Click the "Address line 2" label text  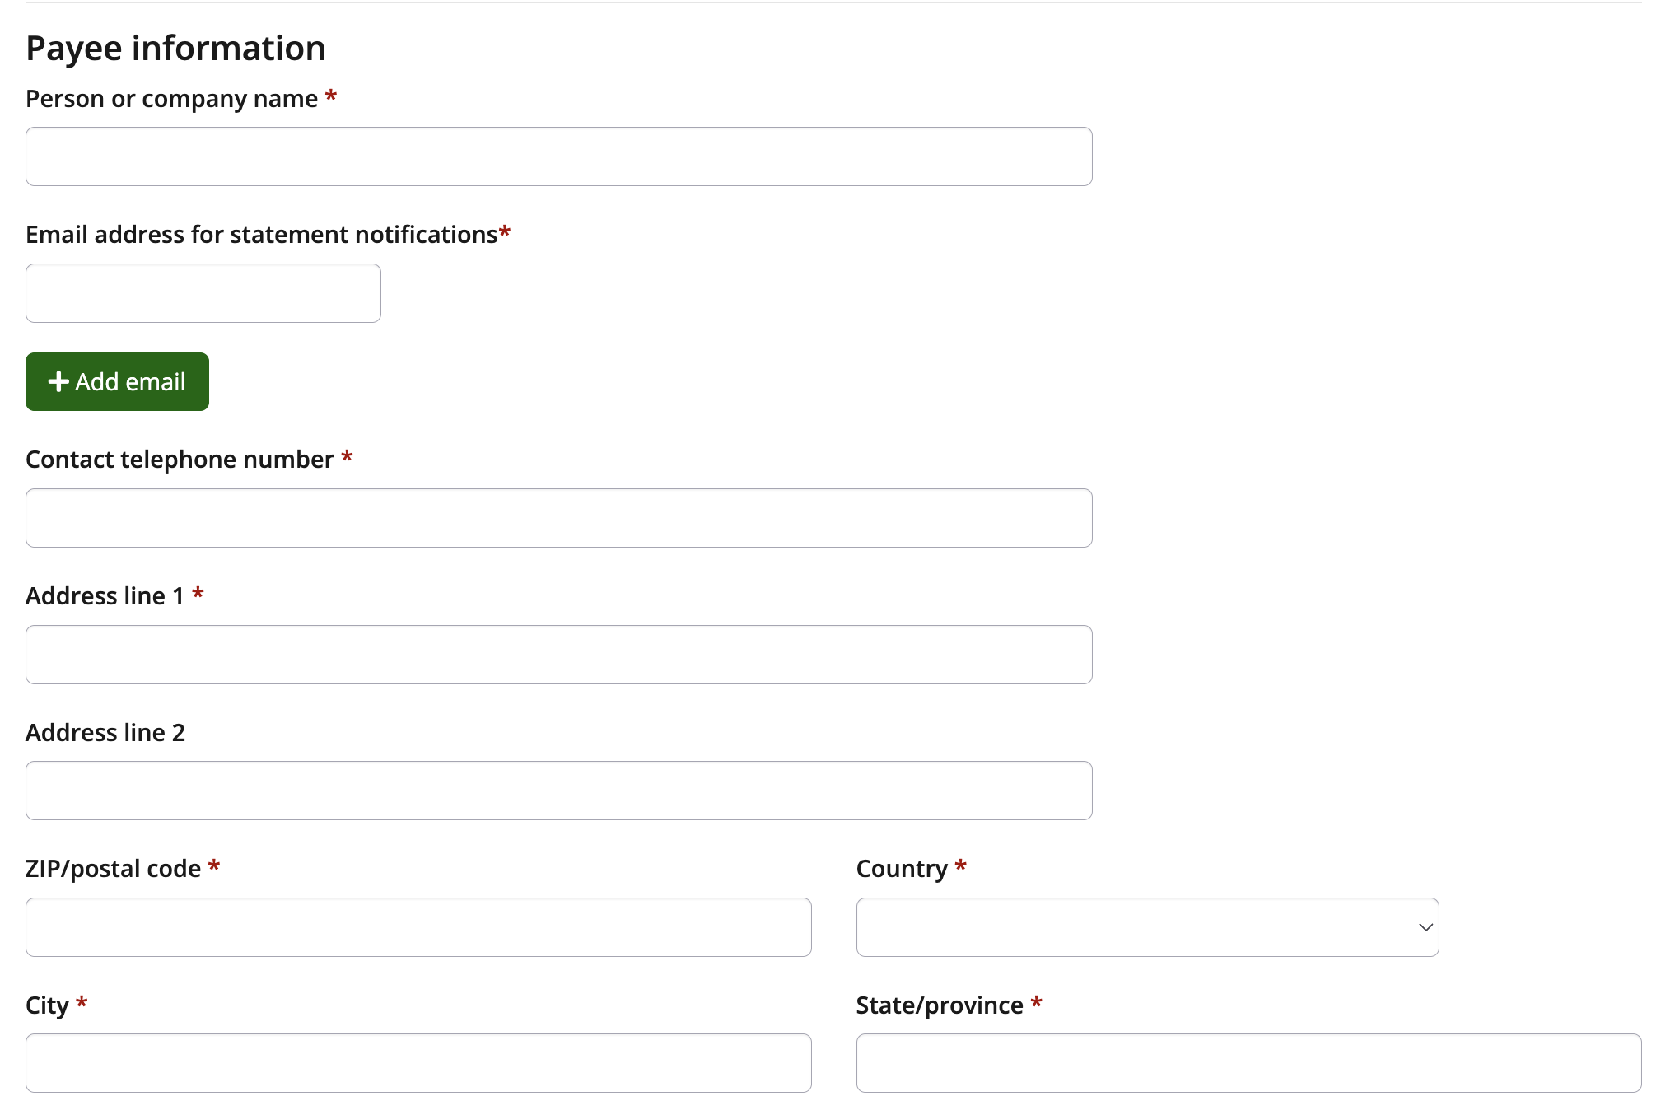click(105, 733)
